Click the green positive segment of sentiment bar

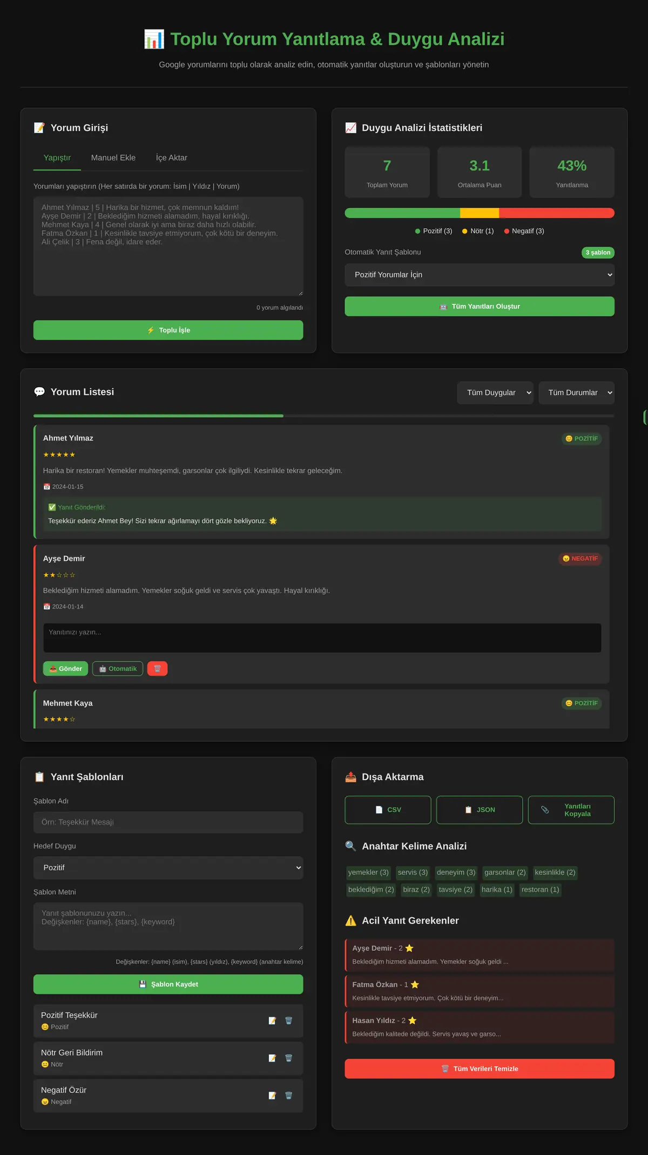(x=402, y=213)
